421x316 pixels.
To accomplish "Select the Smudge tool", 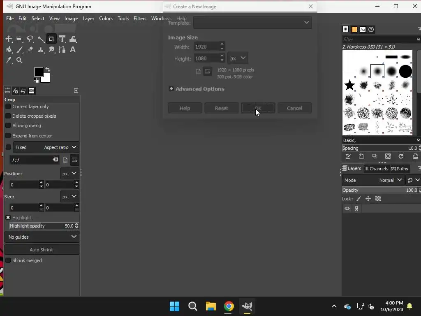I will coord(51,50).
